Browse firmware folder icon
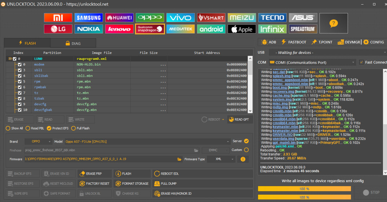 (x=179, y=159)
